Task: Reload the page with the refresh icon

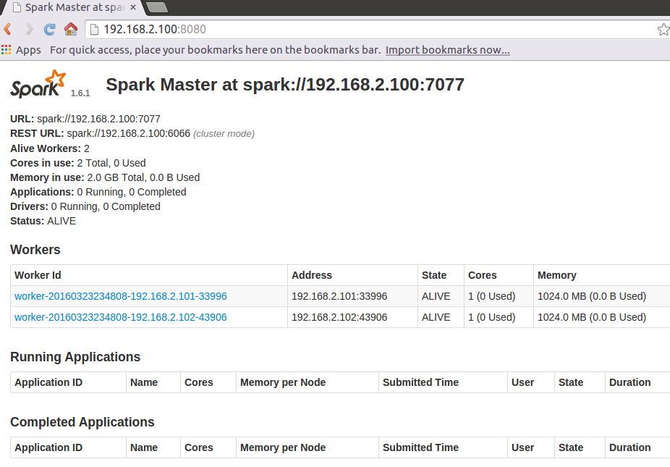Action: [50, 29]
